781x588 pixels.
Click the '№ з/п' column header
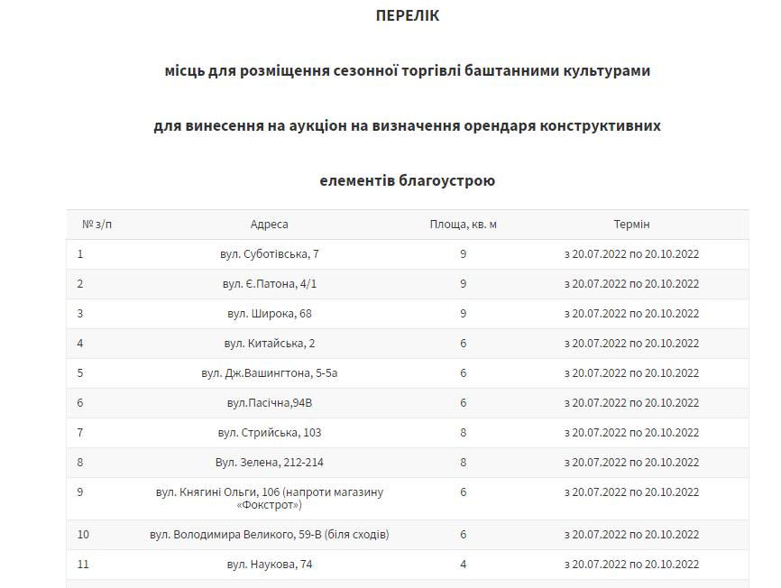pos(96,224)
